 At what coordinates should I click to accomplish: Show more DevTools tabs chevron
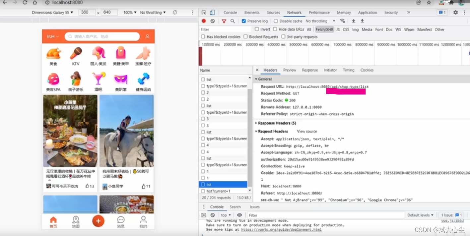pos(408,12)
